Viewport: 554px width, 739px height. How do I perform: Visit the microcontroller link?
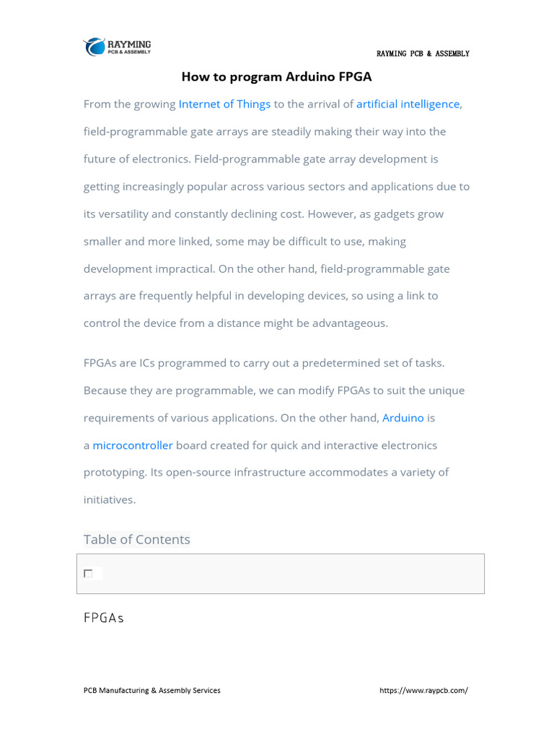pos(133,445)
